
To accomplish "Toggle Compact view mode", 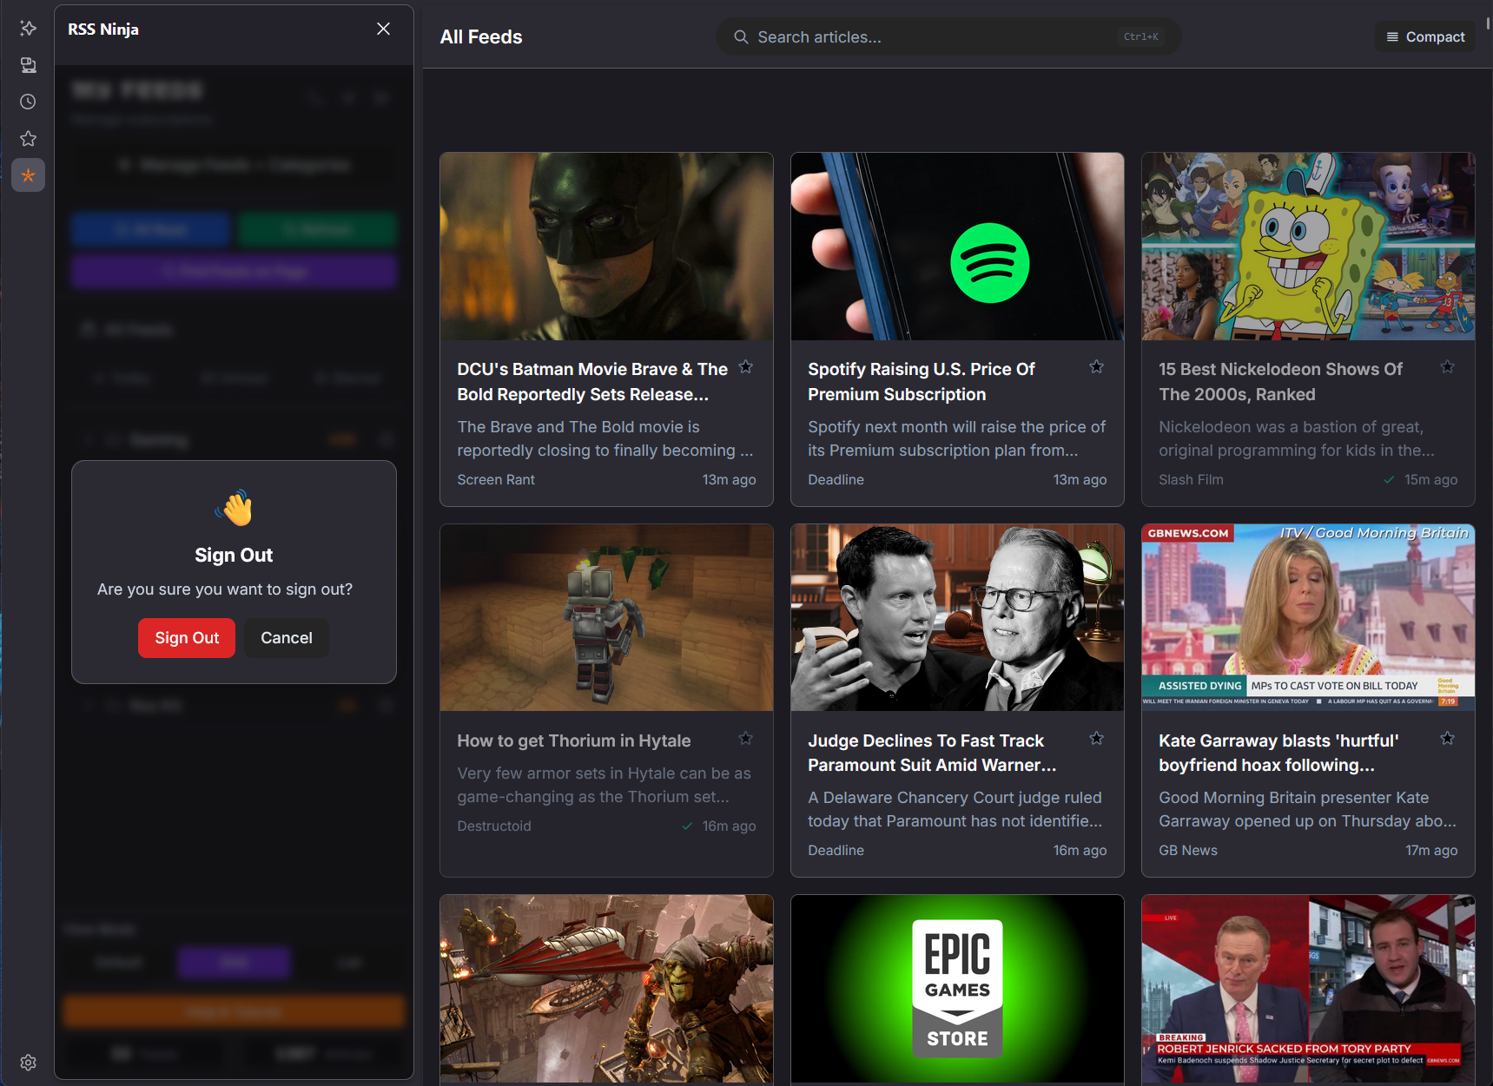I will pyautogui.click(x=1424, y=36).
